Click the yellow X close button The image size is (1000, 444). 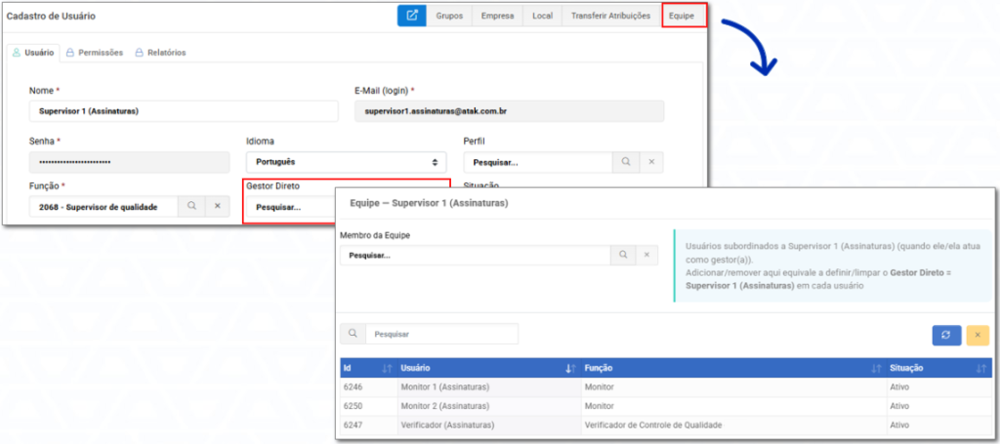[978, 335]
